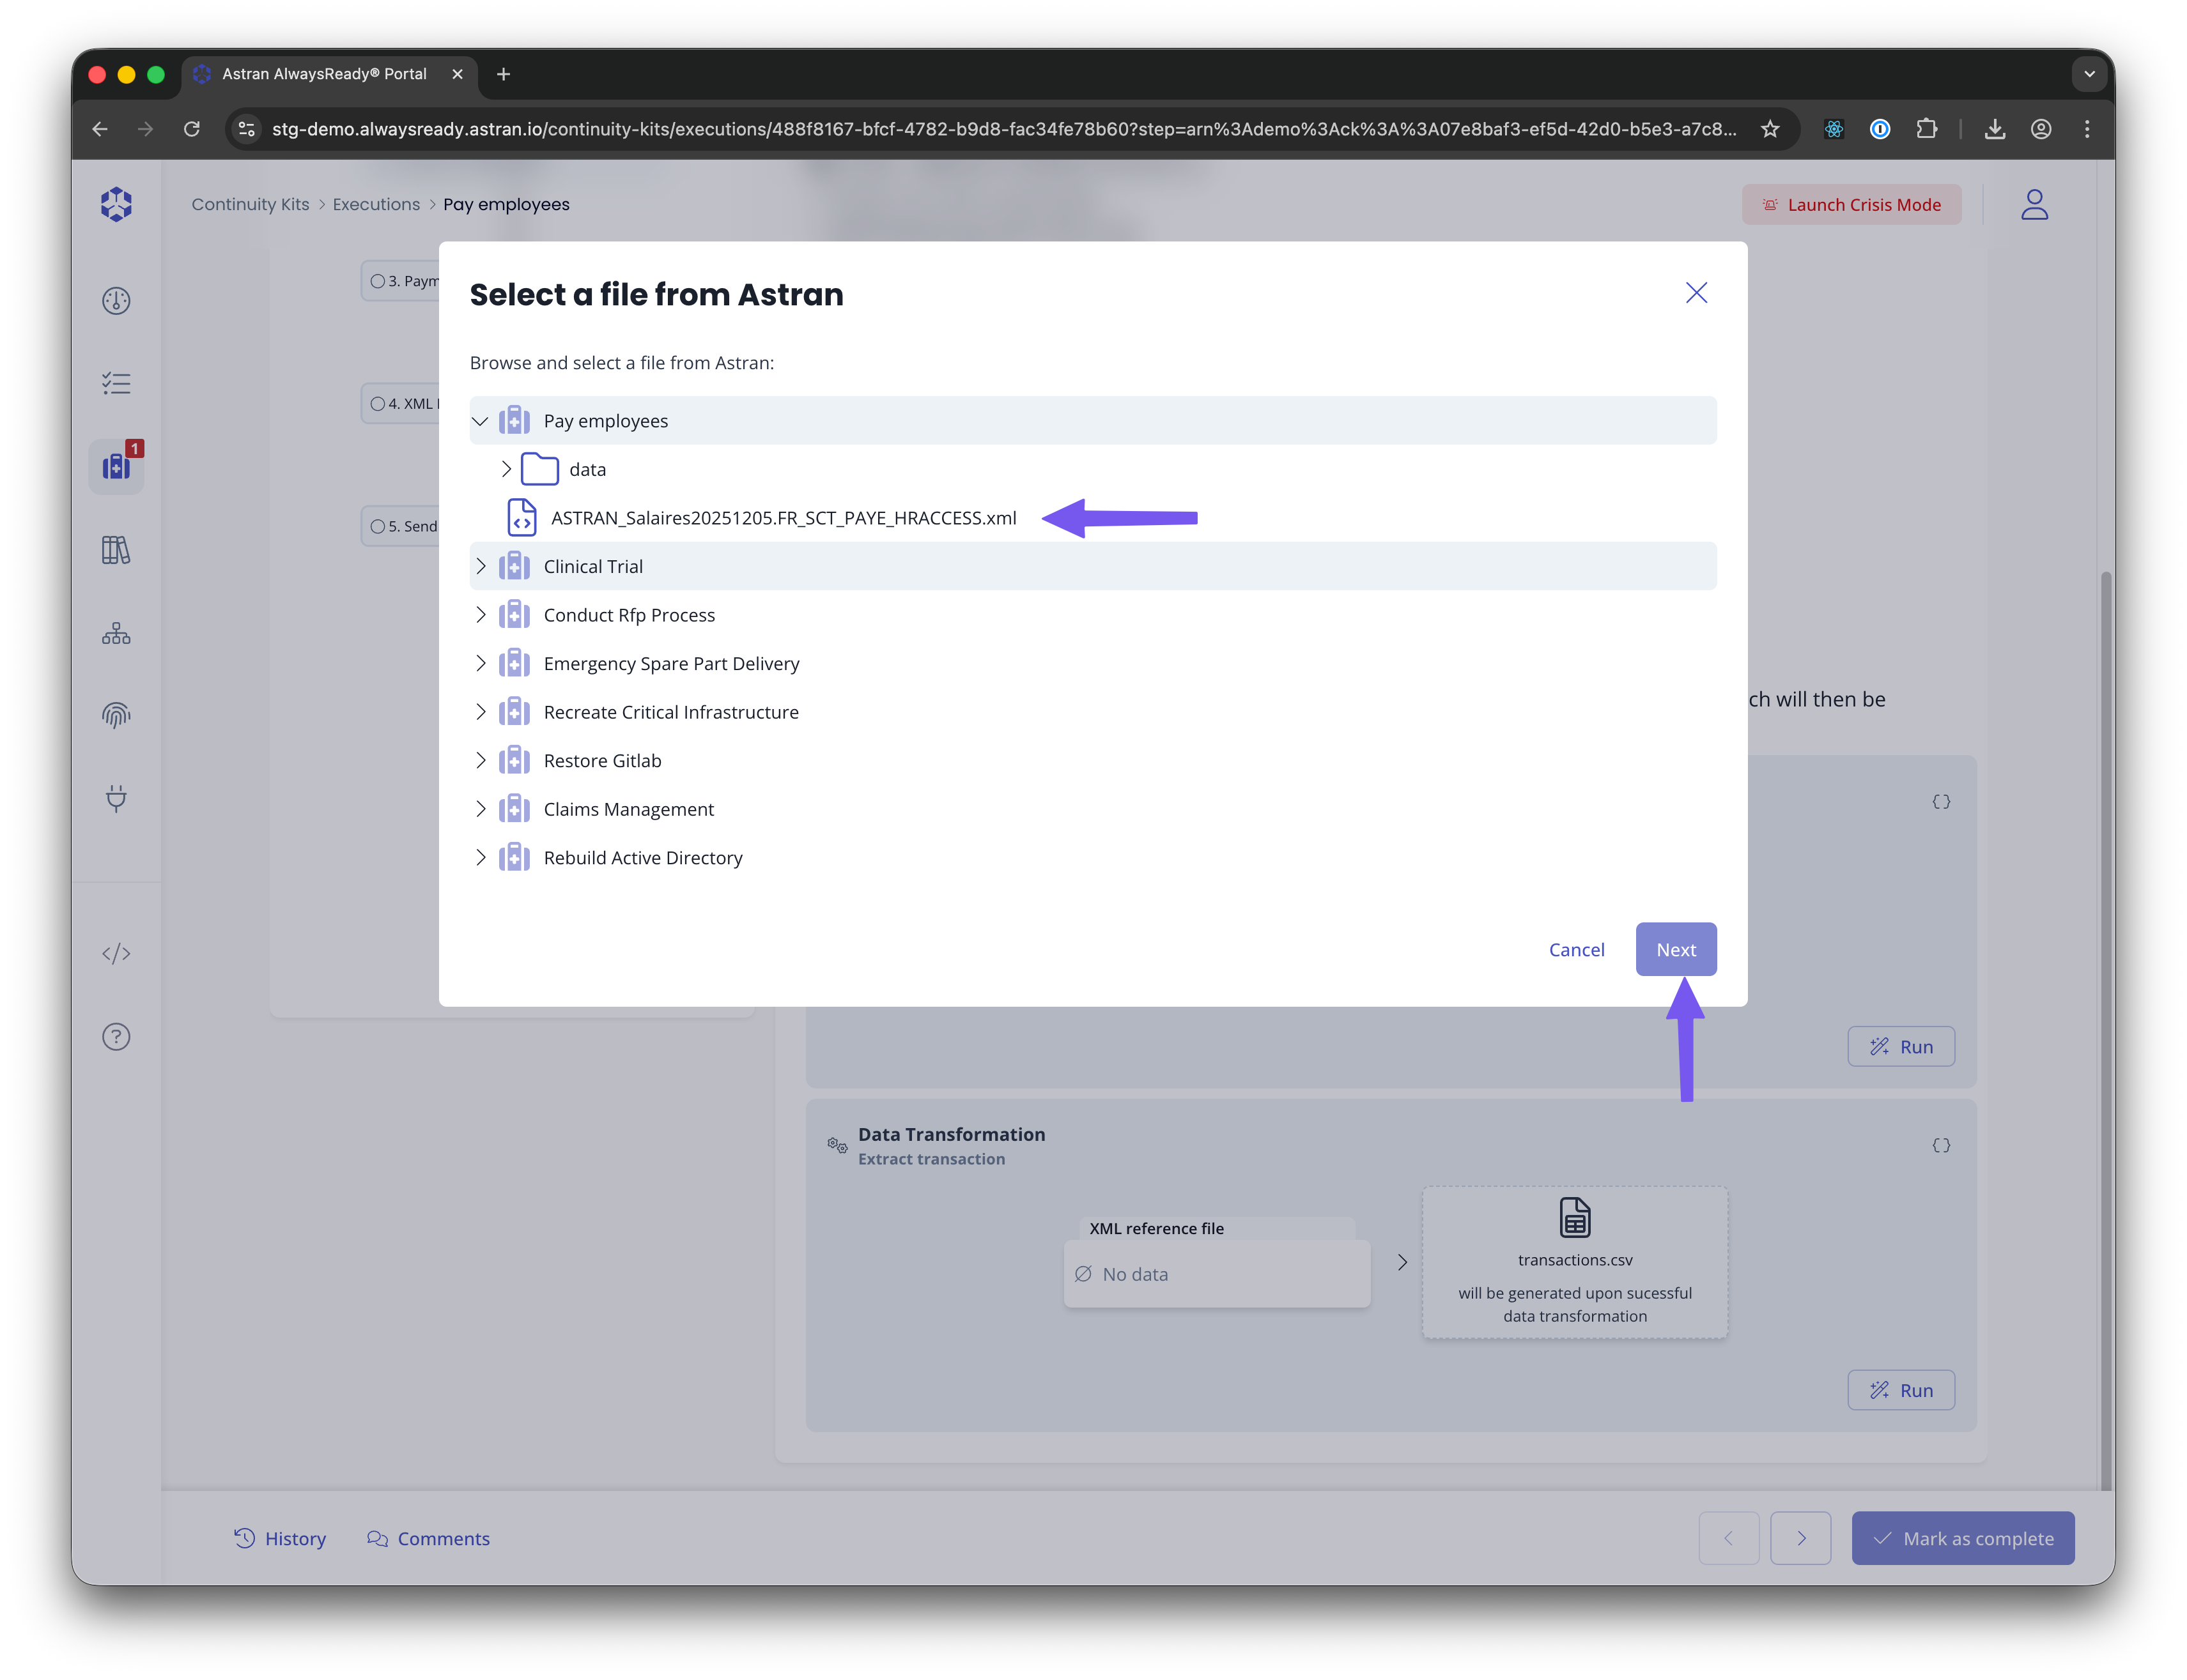Click the plug integrations sidebar icon
Viewport: 2187px width, 1680px height.
tap(116, 798)
